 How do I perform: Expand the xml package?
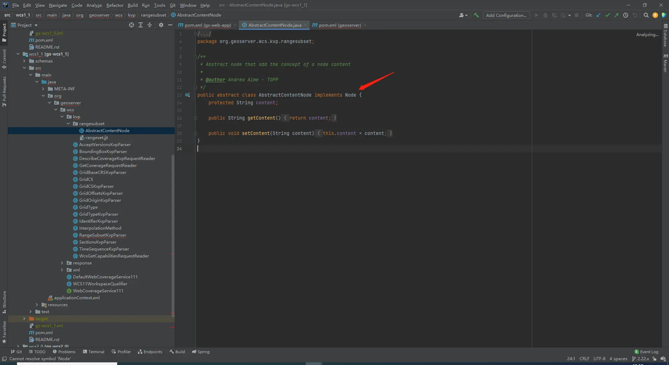click(x=62, y=270)
